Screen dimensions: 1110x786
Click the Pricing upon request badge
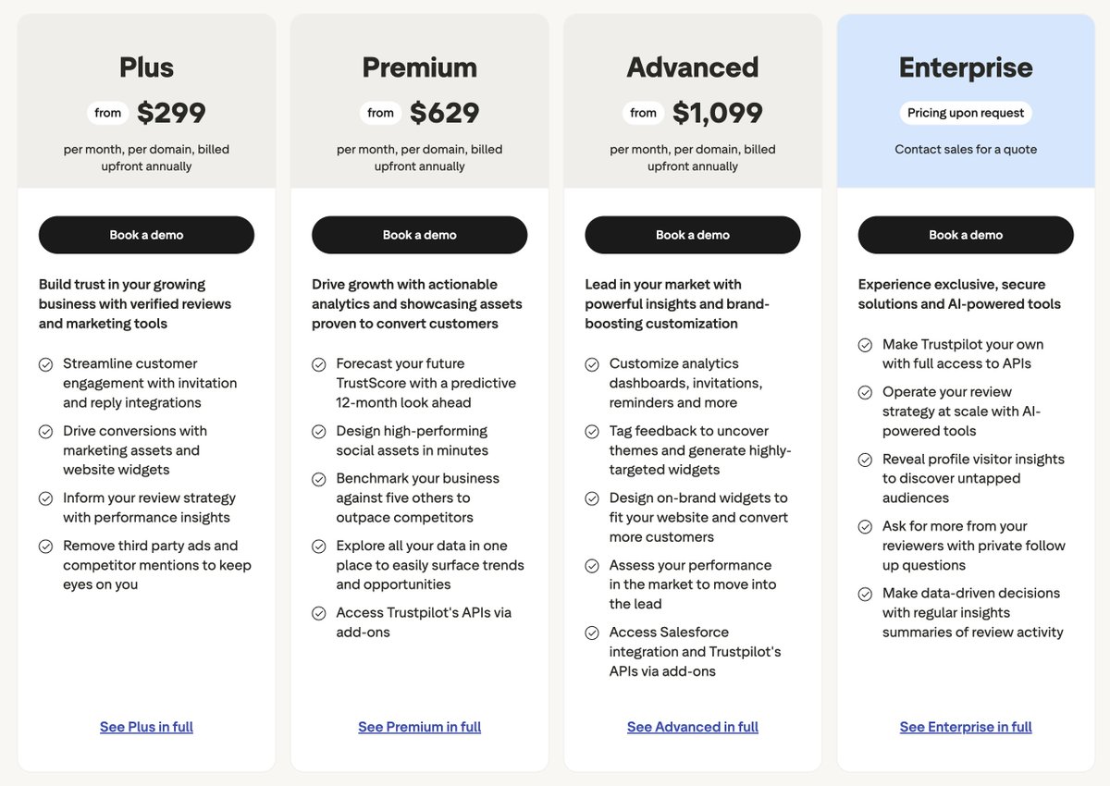click(966, 113)
